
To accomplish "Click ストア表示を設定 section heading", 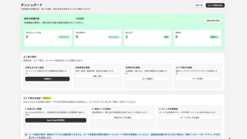I will [32, 98].
